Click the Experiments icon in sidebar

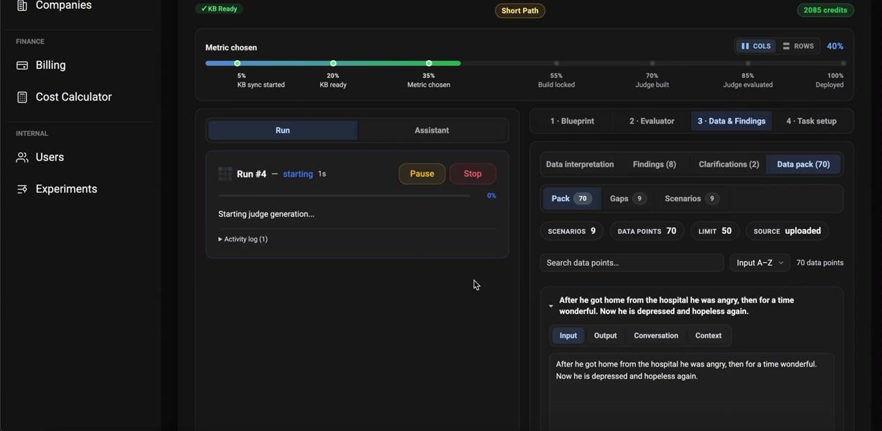22,189
